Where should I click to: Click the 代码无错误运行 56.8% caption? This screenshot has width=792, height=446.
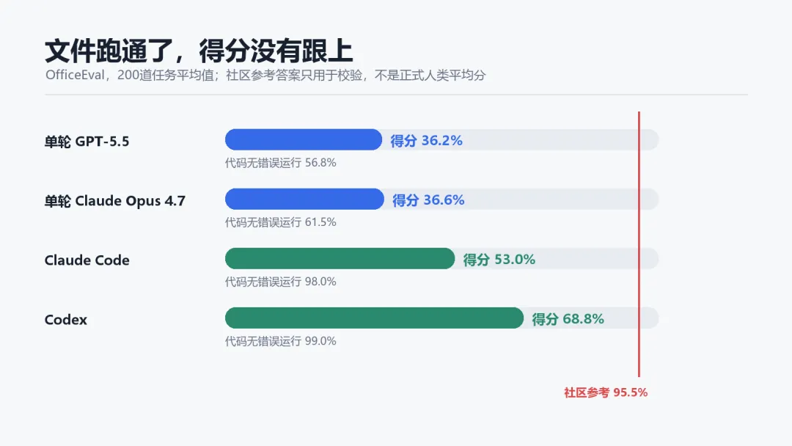280,163
